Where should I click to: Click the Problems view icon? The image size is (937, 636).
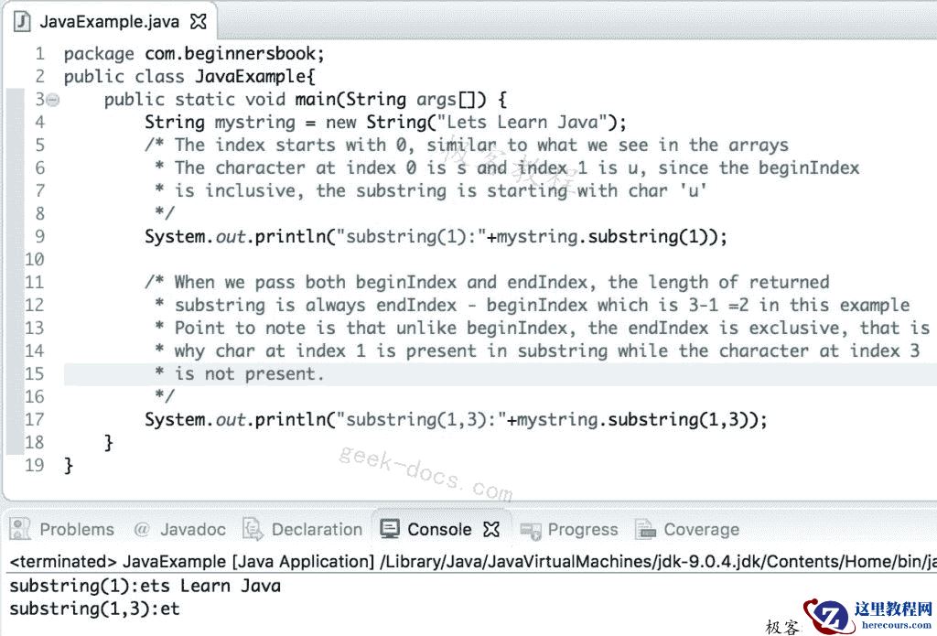(19, 529)
